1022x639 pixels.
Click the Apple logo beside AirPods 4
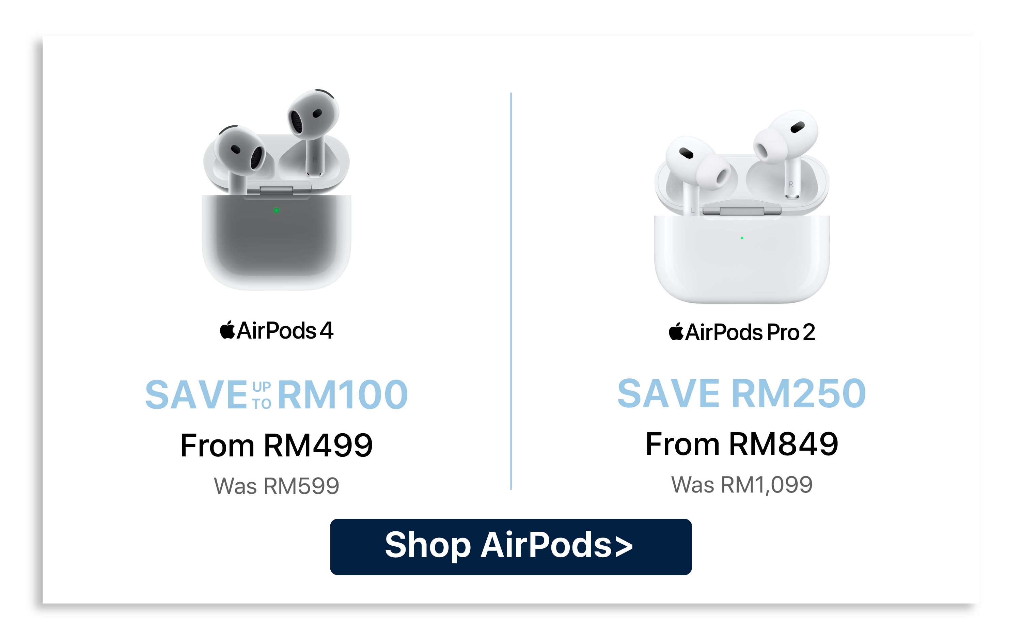point(227,330)
